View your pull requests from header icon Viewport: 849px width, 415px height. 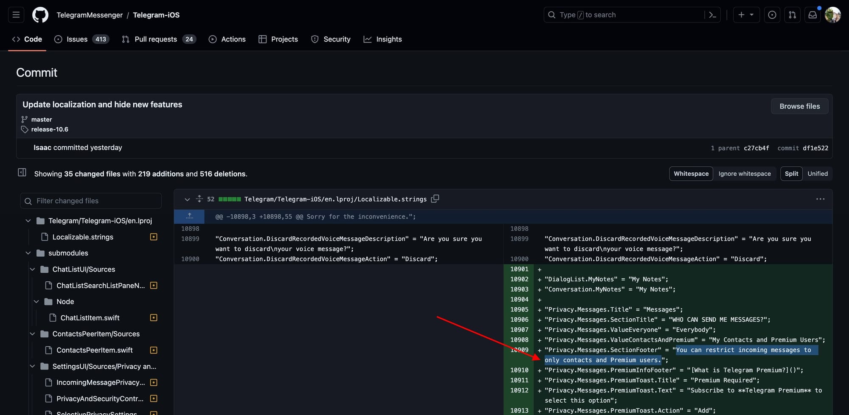(x=793, y=15)
